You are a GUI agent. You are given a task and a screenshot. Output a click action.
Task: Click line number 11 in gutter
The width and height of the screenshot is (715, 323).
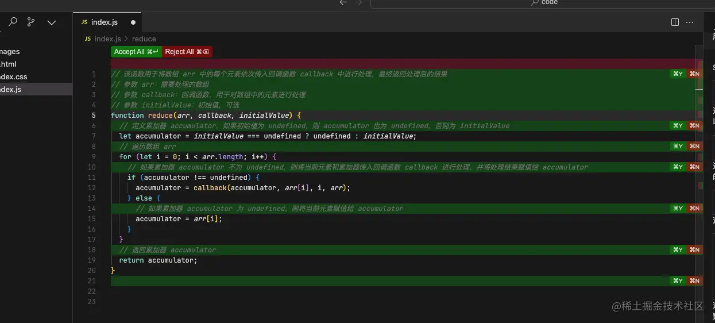click(x=92, y=177)
